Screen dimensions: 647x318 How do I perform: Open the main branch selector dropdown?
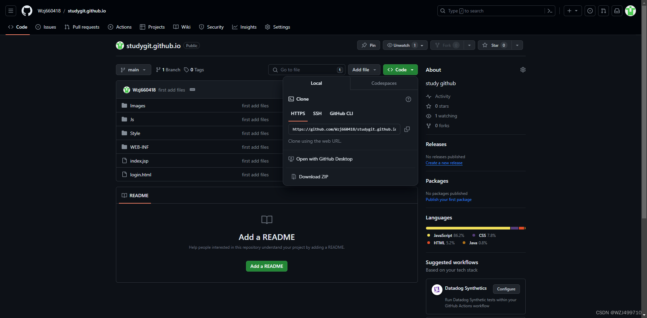[x=133, y=70]
